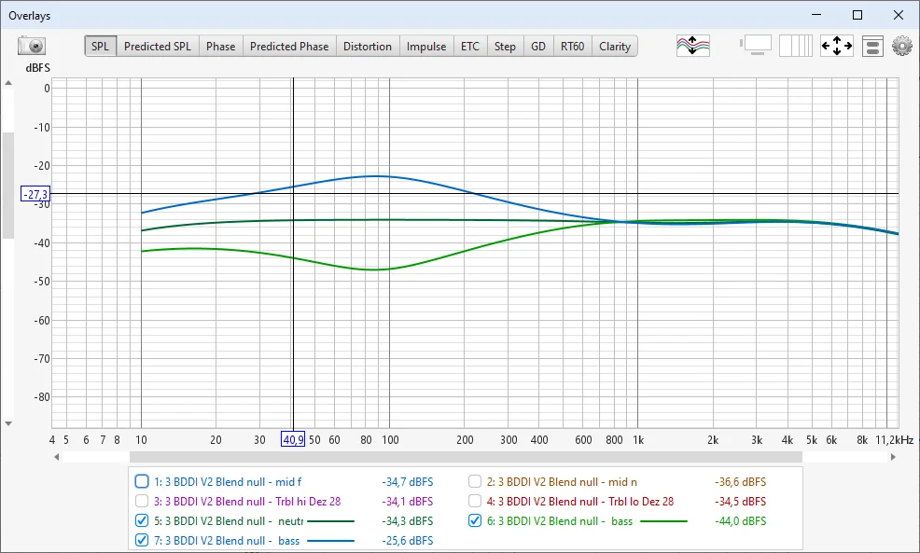Click the right arrow of horizontal scrollbar
Screen dimensions: 920x553
click(x=903, y=457)
